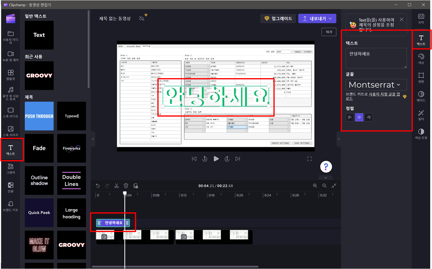Add the plain Text style
Viewport: 432px width, 269px height.
pos(39,35)
